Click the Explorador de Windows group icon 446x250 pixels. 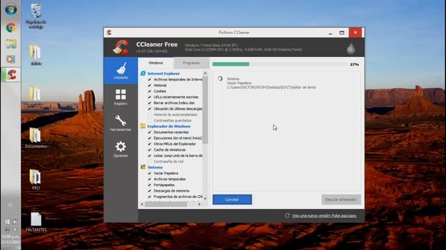(x=143, y=126)
